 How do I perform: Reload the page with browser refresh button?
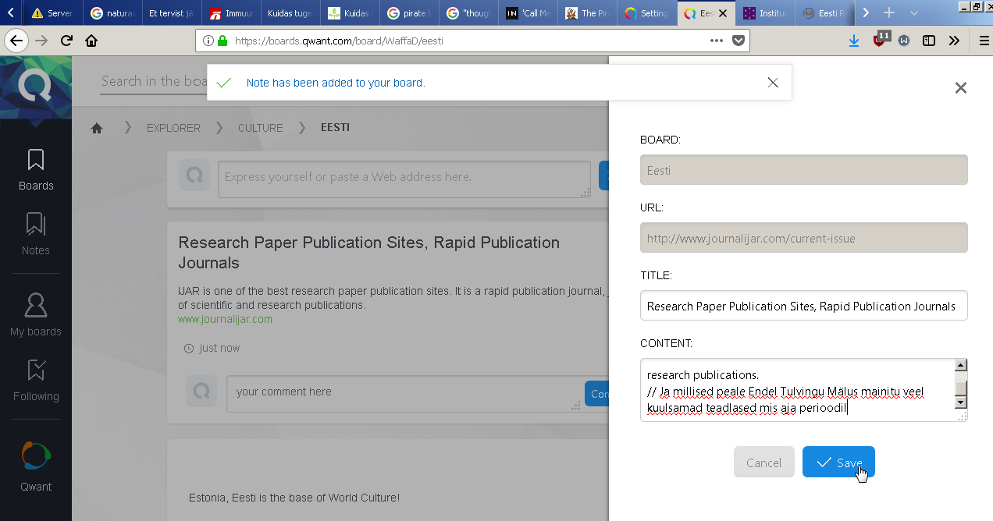pos(67,41)
